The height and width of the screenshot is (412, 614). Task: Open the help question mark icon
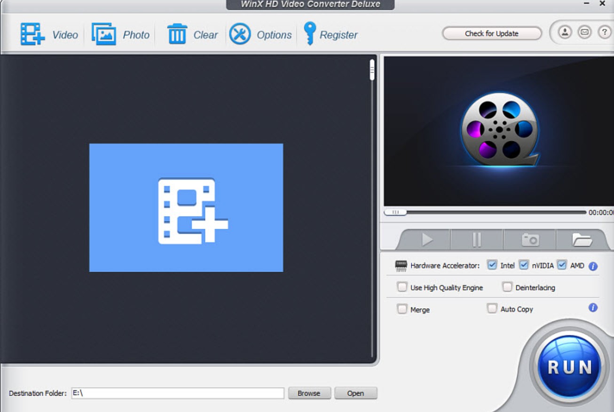point(604,32)
